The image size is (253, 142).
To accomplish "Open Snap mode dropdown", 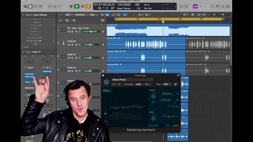I will [186, 15].
